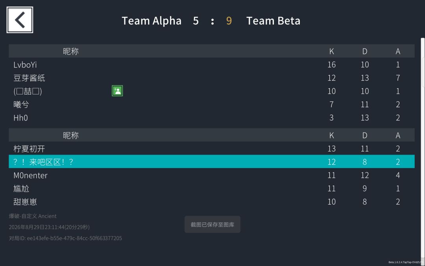Viewport: 425px width, 266px height.
Task: Select player 柠夏初开 row
Action: click(212, 149)
